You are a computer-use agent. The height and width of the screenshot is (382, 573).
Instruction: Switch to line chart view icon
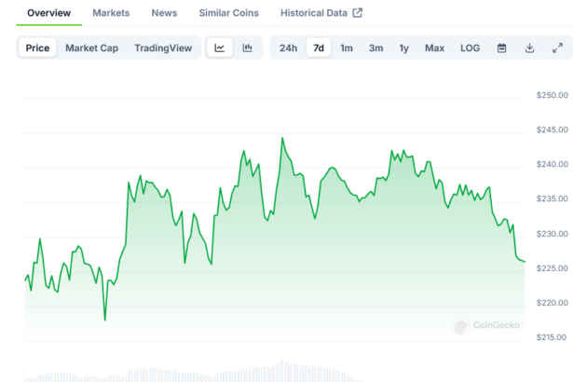click(219, 48)
